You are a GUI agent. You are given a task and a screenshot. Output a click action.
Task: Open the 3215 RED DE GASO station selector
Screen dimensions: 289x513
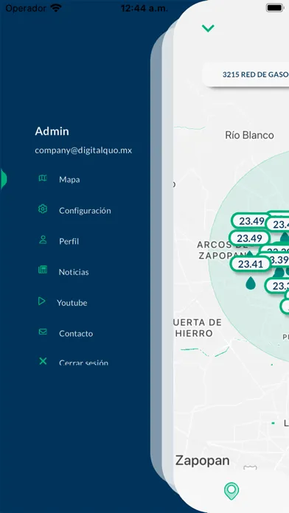click(246, 74)
